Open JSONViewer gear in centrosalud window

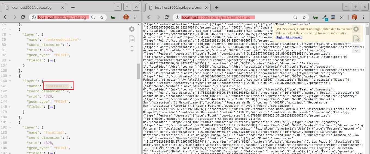point(356,29)
